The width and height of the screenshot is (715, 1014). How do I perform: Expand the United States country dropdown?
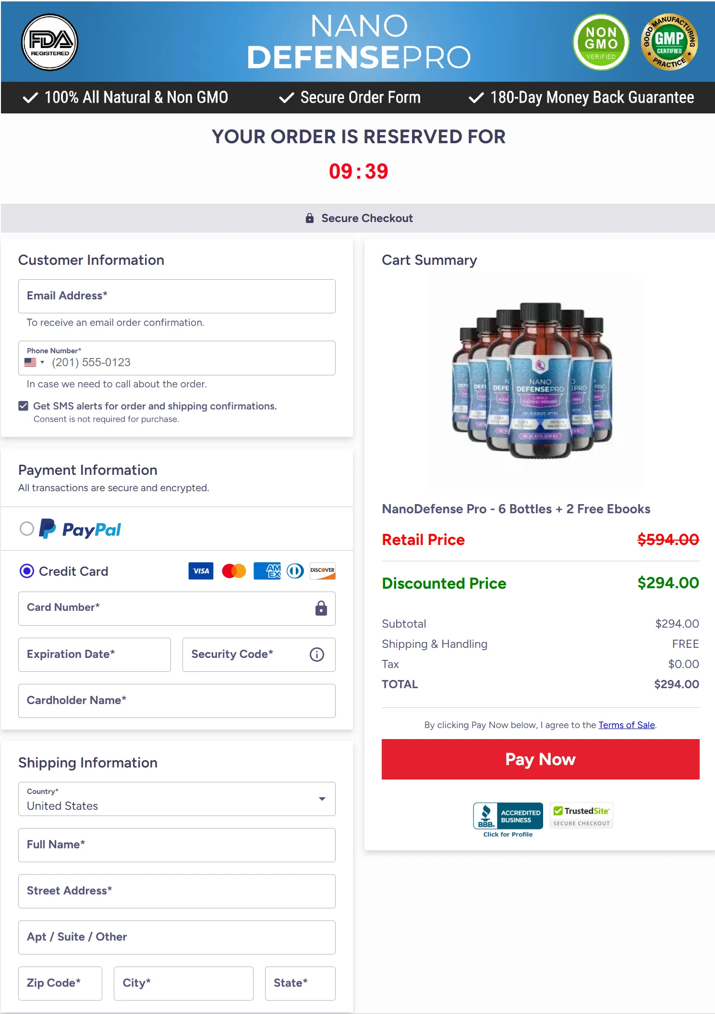(x=322, y=799)
